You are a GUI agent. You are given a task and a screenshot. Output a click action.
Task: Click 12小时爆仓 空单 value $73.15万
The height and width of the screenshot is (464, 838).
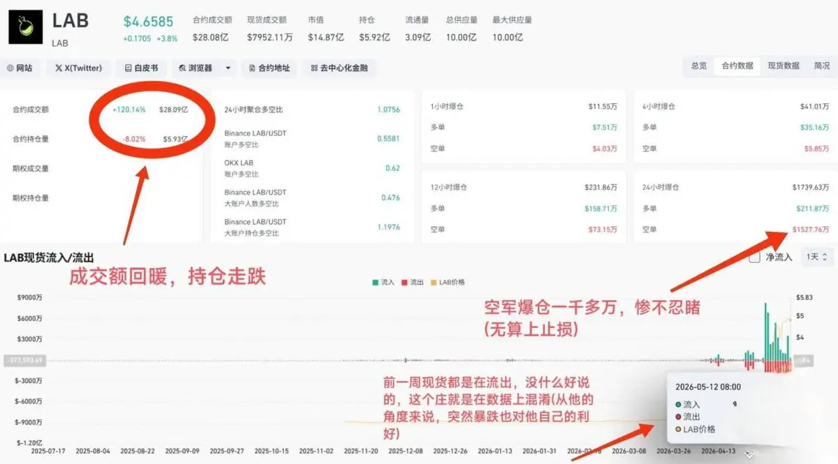click(x=603, y=229)
